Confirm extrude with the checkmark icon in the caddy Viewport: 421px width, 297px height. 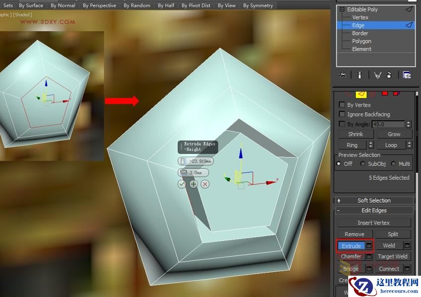[x=182, y=184]
